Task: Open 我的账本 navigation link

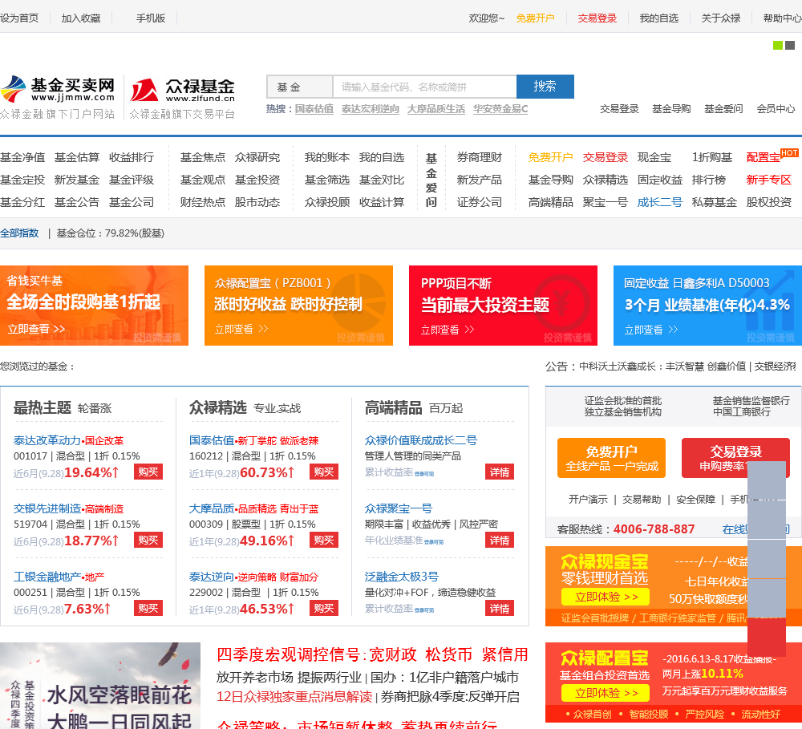Action: [327, 157]
